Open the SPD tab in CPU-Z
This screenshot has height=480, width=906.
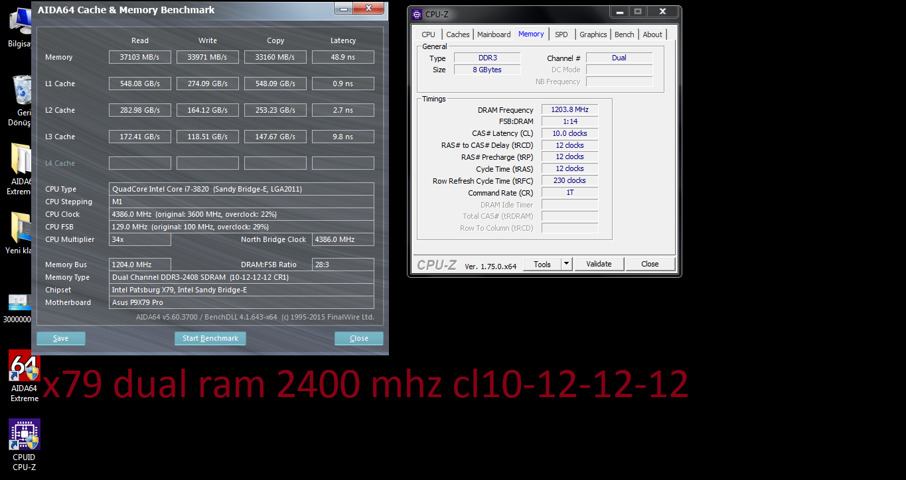pyautogui.click(x=562, y=34)
